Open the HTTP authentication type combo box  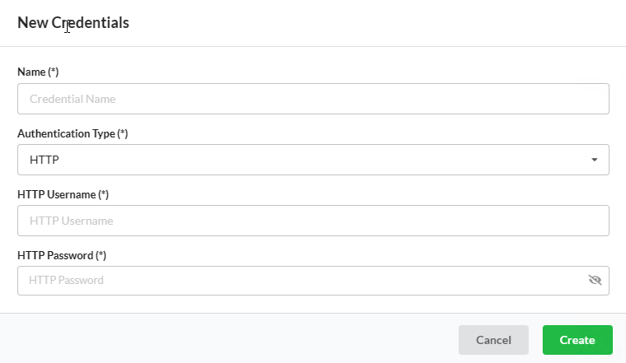click(313, 160)
